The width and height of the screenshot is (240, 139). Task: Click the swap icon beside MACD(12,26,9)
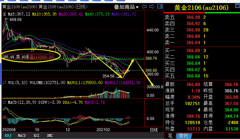point(4,103)
